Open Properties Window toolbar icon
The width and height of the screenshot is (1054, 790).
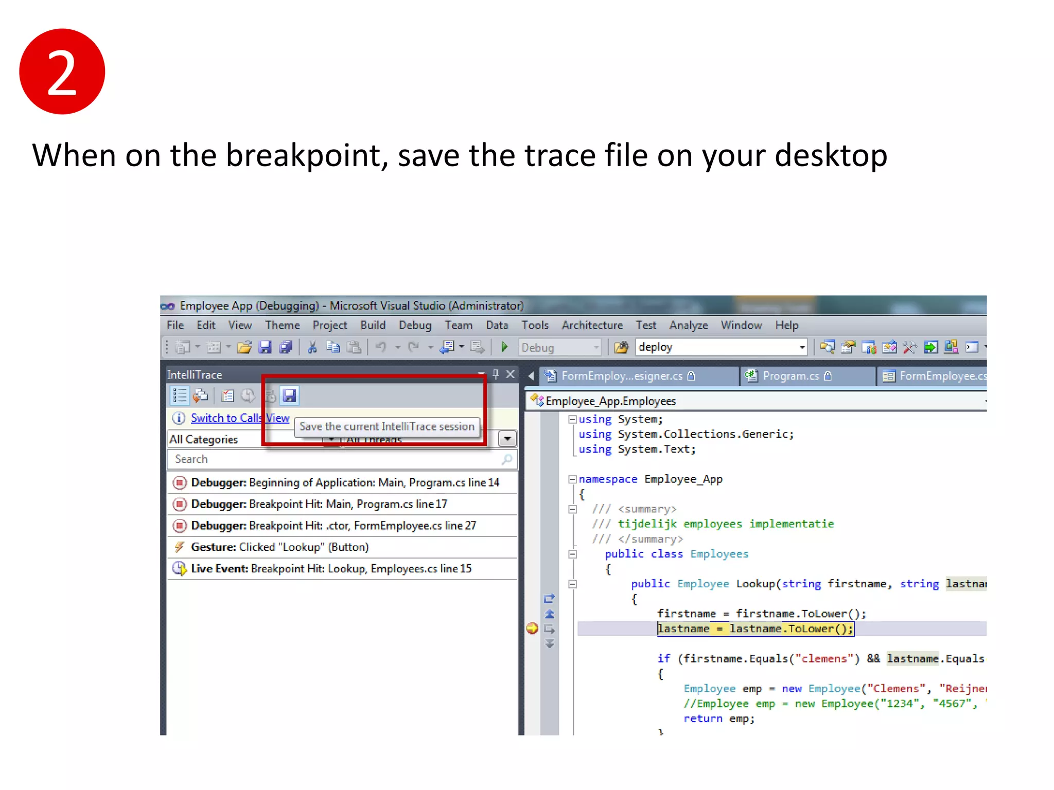pyautogui.click(x=848, y=348)
